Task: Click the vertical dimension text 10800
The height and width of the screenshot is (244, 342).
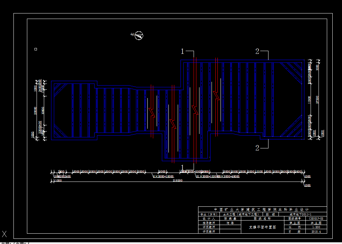Action: [x=43, y=110]
